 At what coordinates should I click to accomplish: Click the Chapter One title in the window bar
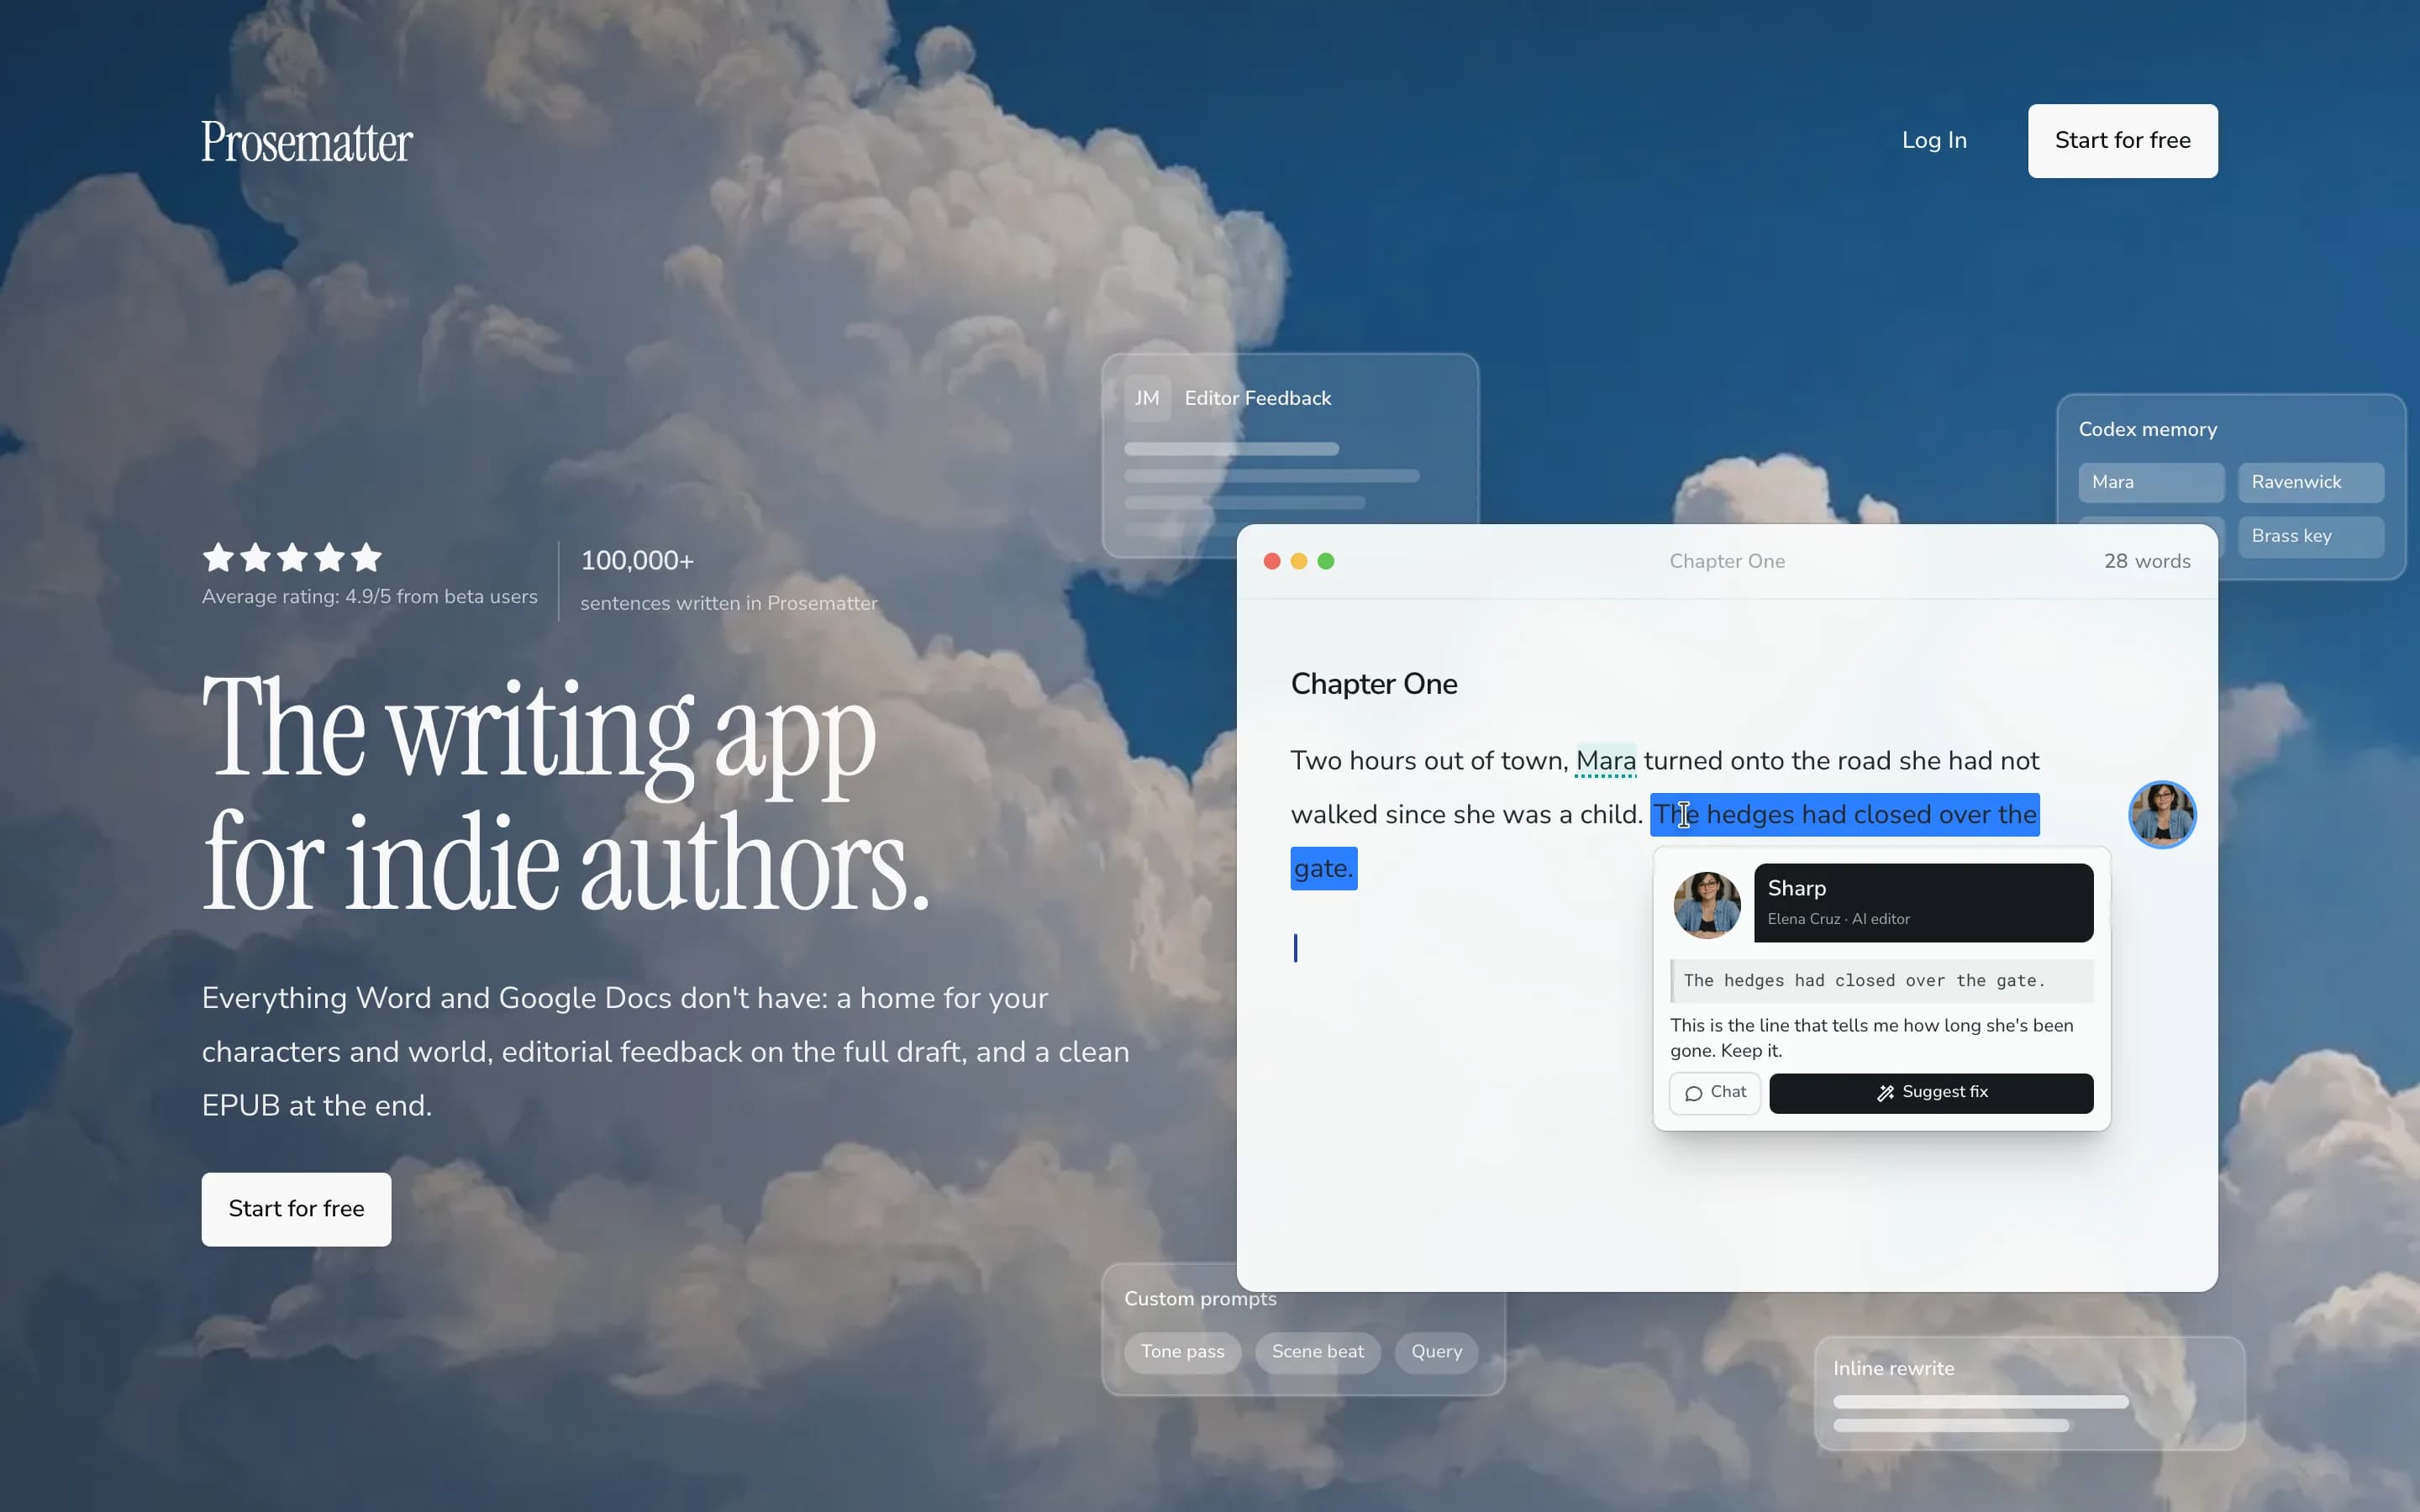(1727, 561)
